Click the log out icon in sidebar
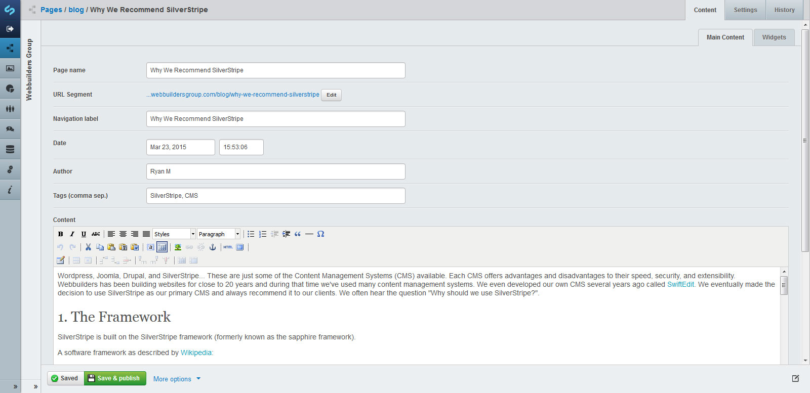 point(10,29)
